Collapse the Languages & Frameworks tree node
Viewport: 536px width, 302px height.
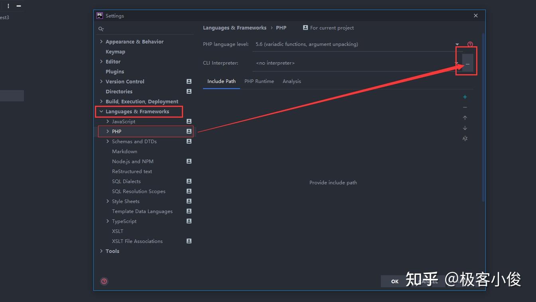tap(101, 111)
